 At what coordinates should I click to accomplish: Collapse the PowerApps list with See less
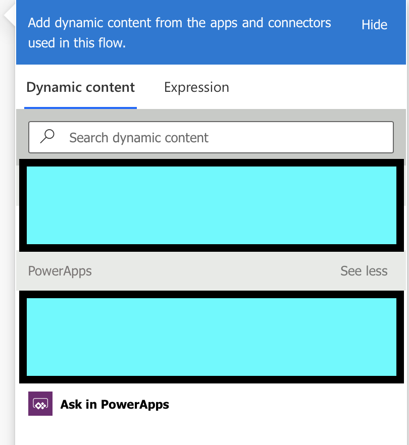click(364, 271)
